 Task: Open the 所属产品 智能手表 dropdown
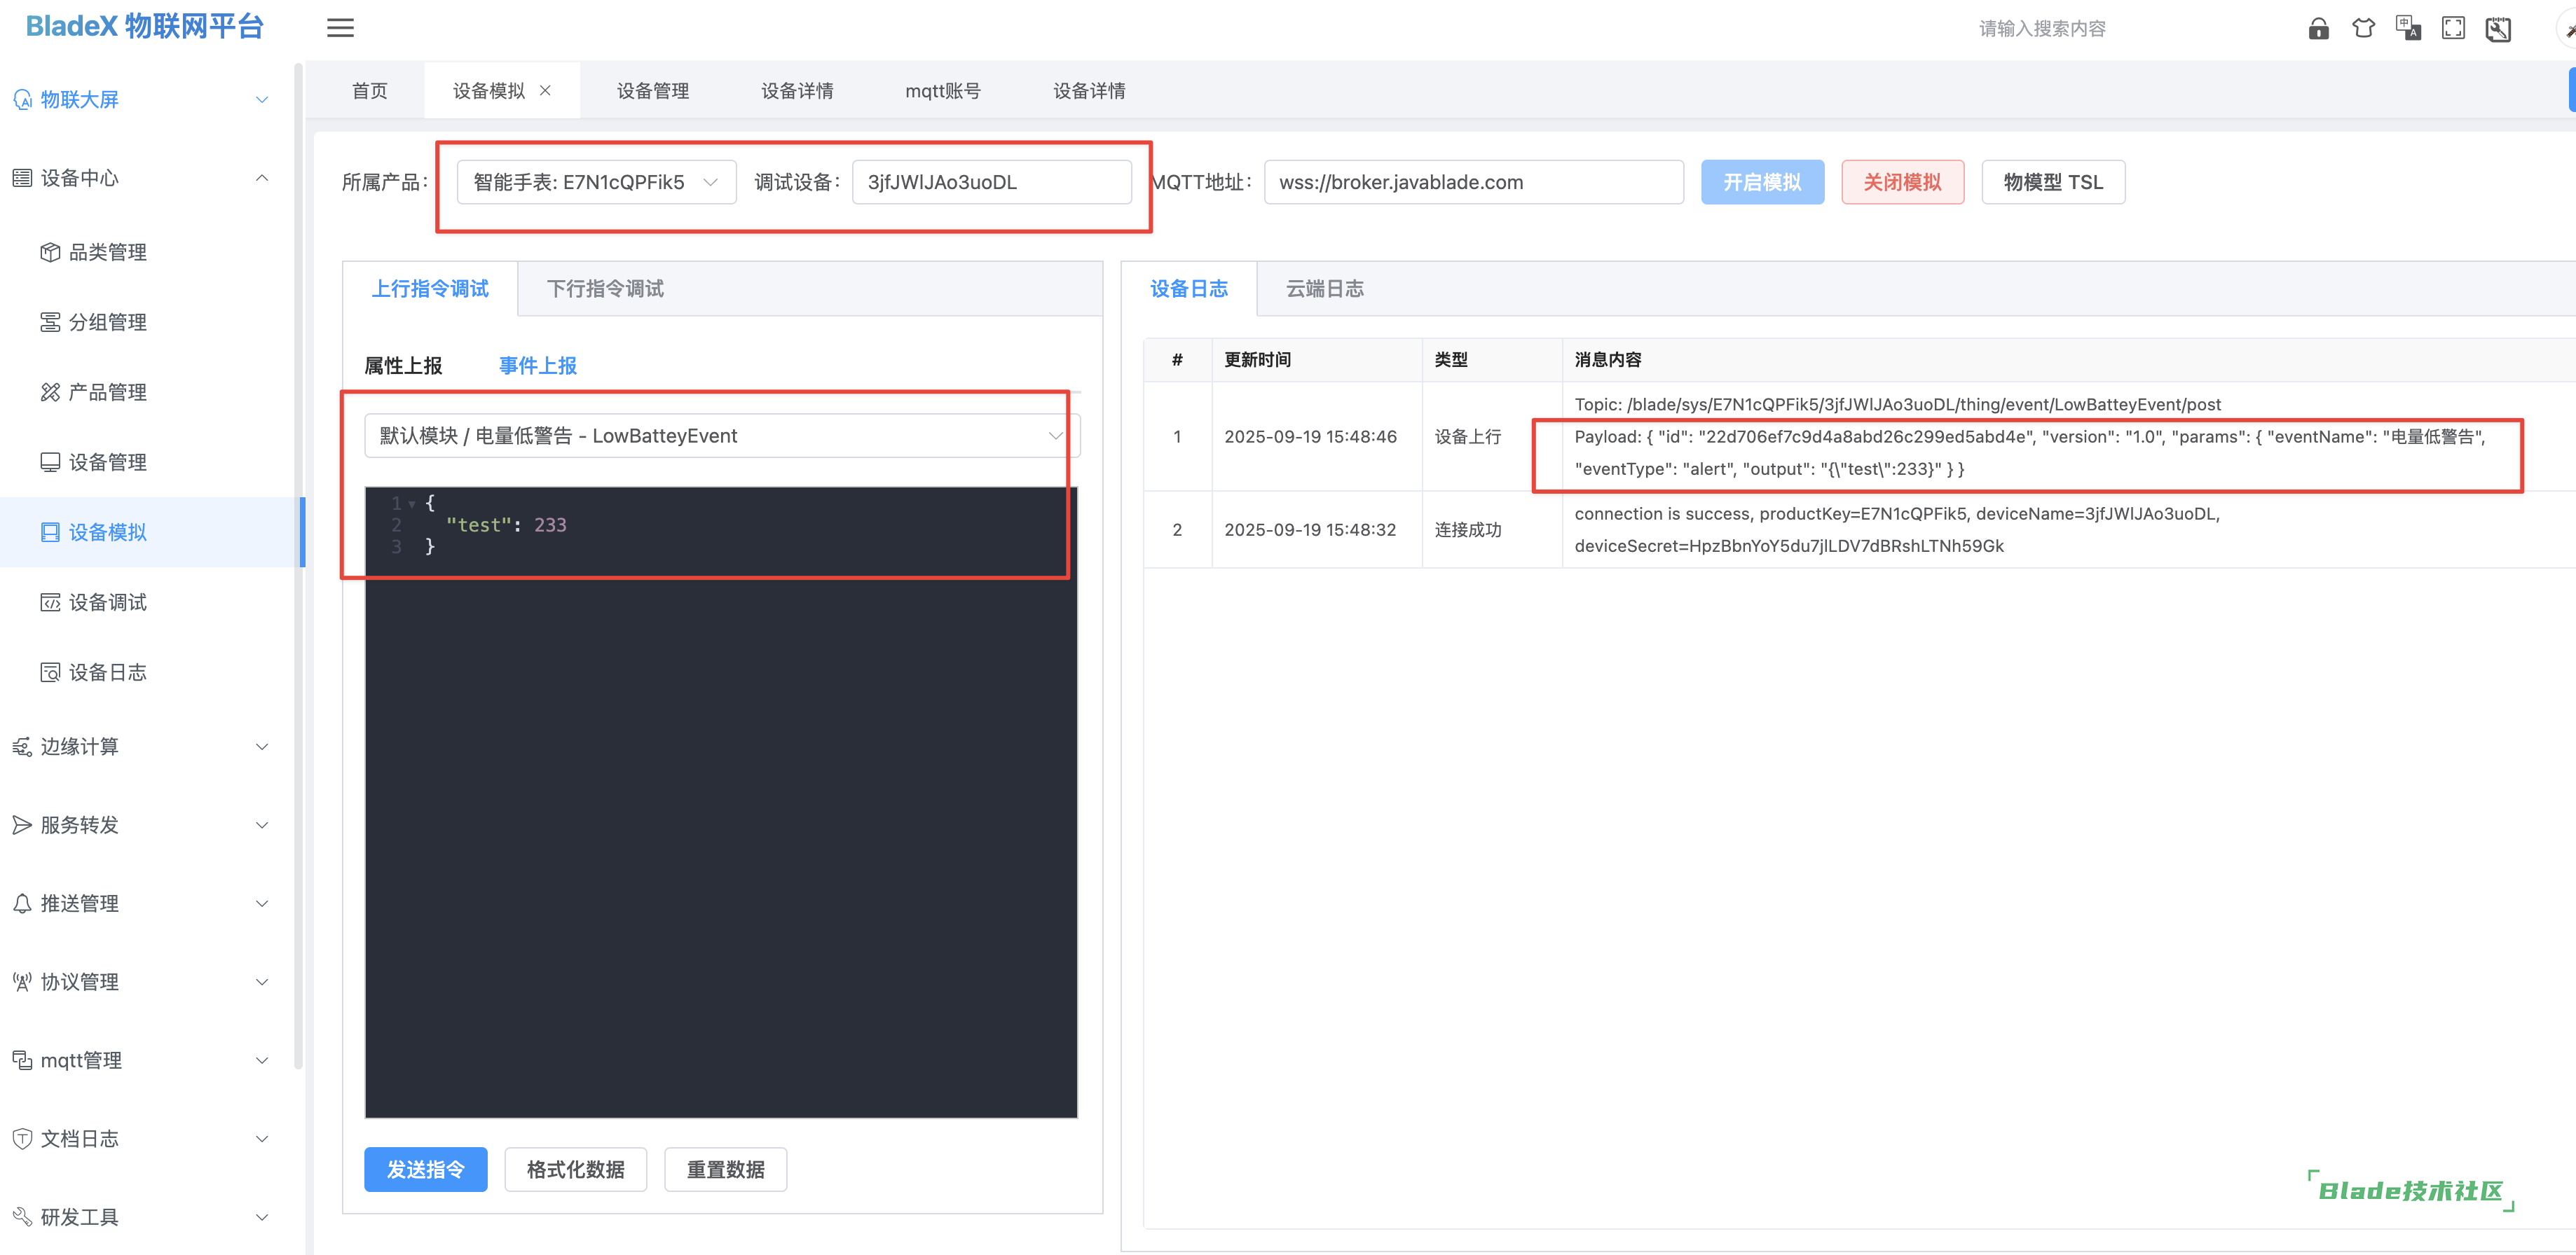pos(596,182)
